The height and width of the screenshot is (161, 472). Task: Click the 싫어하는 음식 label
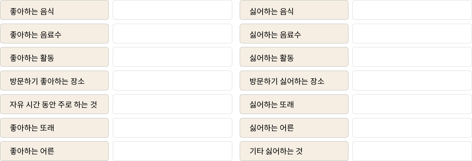pos(272,11)
